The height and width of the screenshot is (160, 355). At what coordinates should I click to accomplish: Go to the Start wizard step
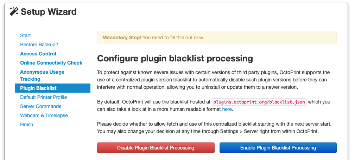25,35
